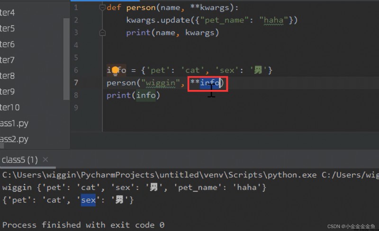Click 'pet_name' in the console output
379x231 pixels.
[x=198, y=187]
